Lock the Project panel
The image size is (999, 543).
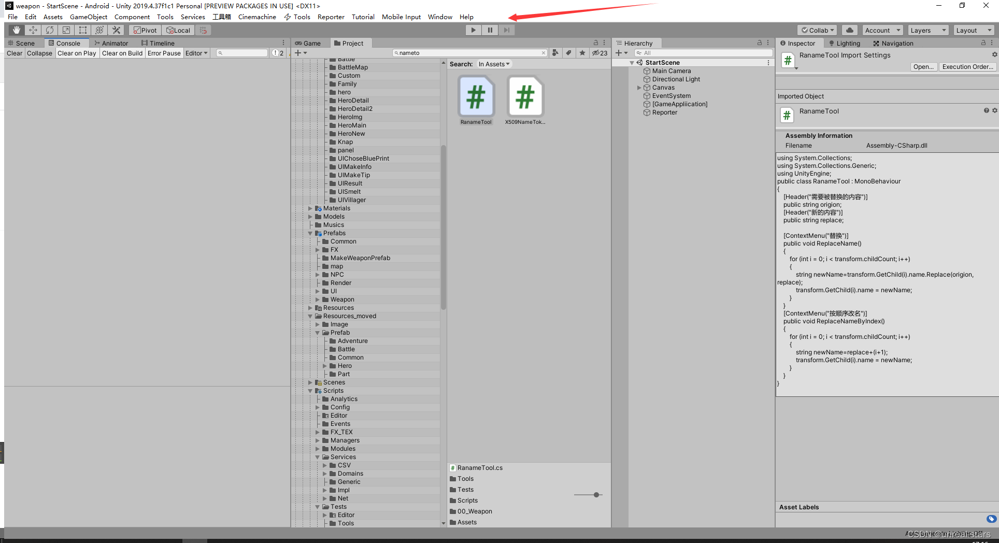pos(596,43)
